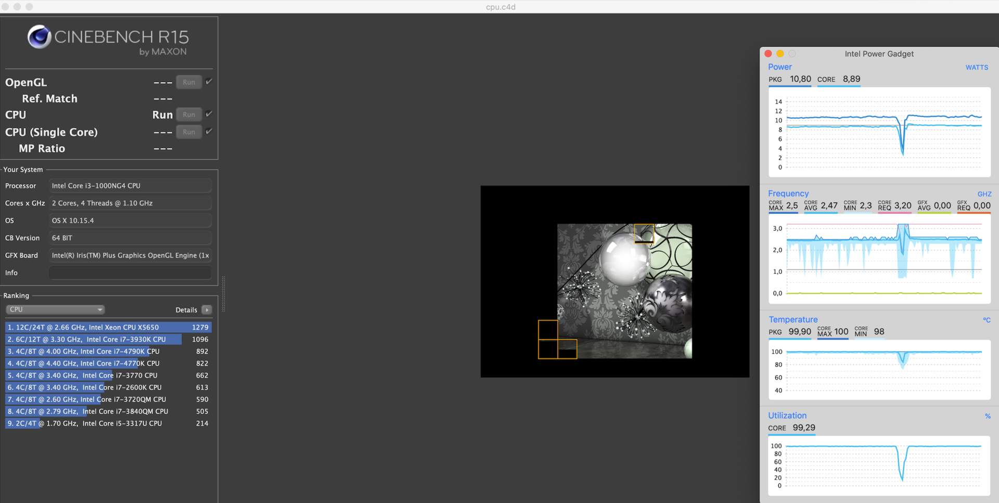
Task: Select ranking row Intel Core i7-3930K CPU
Action: (108, 339)
